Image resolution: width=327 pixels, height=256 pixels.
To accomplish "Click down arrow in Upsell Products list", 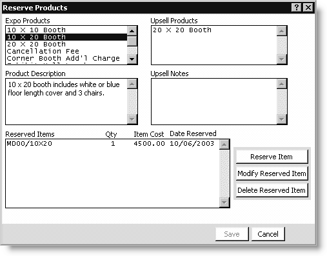I will point(282,59).
